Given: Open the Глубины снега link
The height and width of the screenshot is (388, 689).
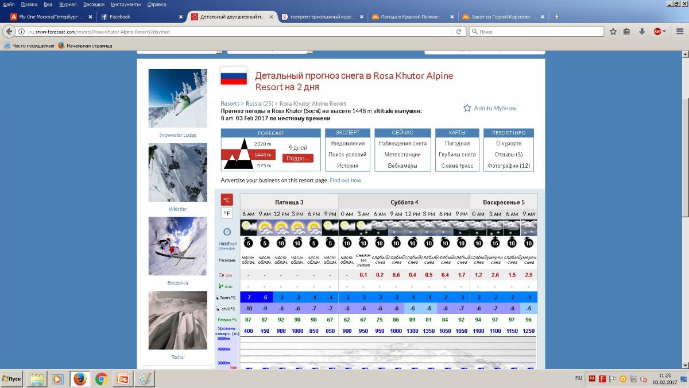Looking at the screenshot, I should point(457,155).
